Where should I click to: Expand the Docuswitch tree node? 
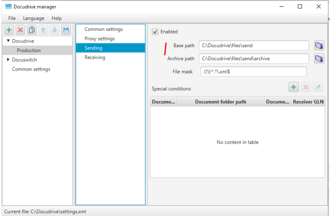pyautogui.click(x=8, y=59)
